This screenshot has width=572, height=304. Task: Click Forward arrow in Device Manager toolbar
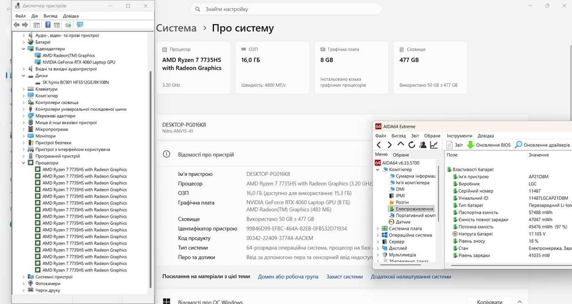coord(25,25)
